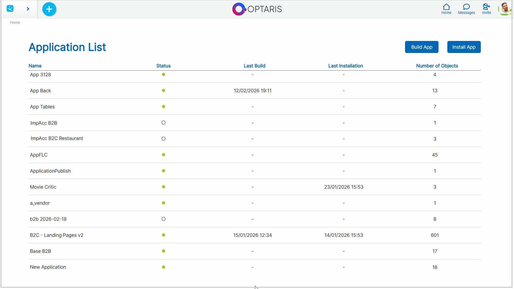Expand the side panel chevron arrow
Image resolution: width=514 pixels, height=289 pixels.
click(28, 9)
